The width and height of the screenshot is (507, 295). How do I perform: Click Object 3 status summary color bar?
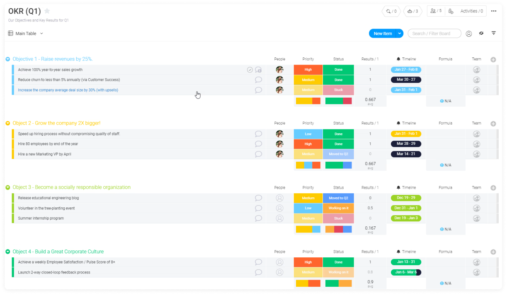tap(338, 229)
